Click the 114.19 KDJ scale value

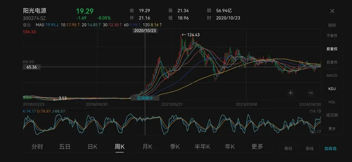(x=315, y=111)
